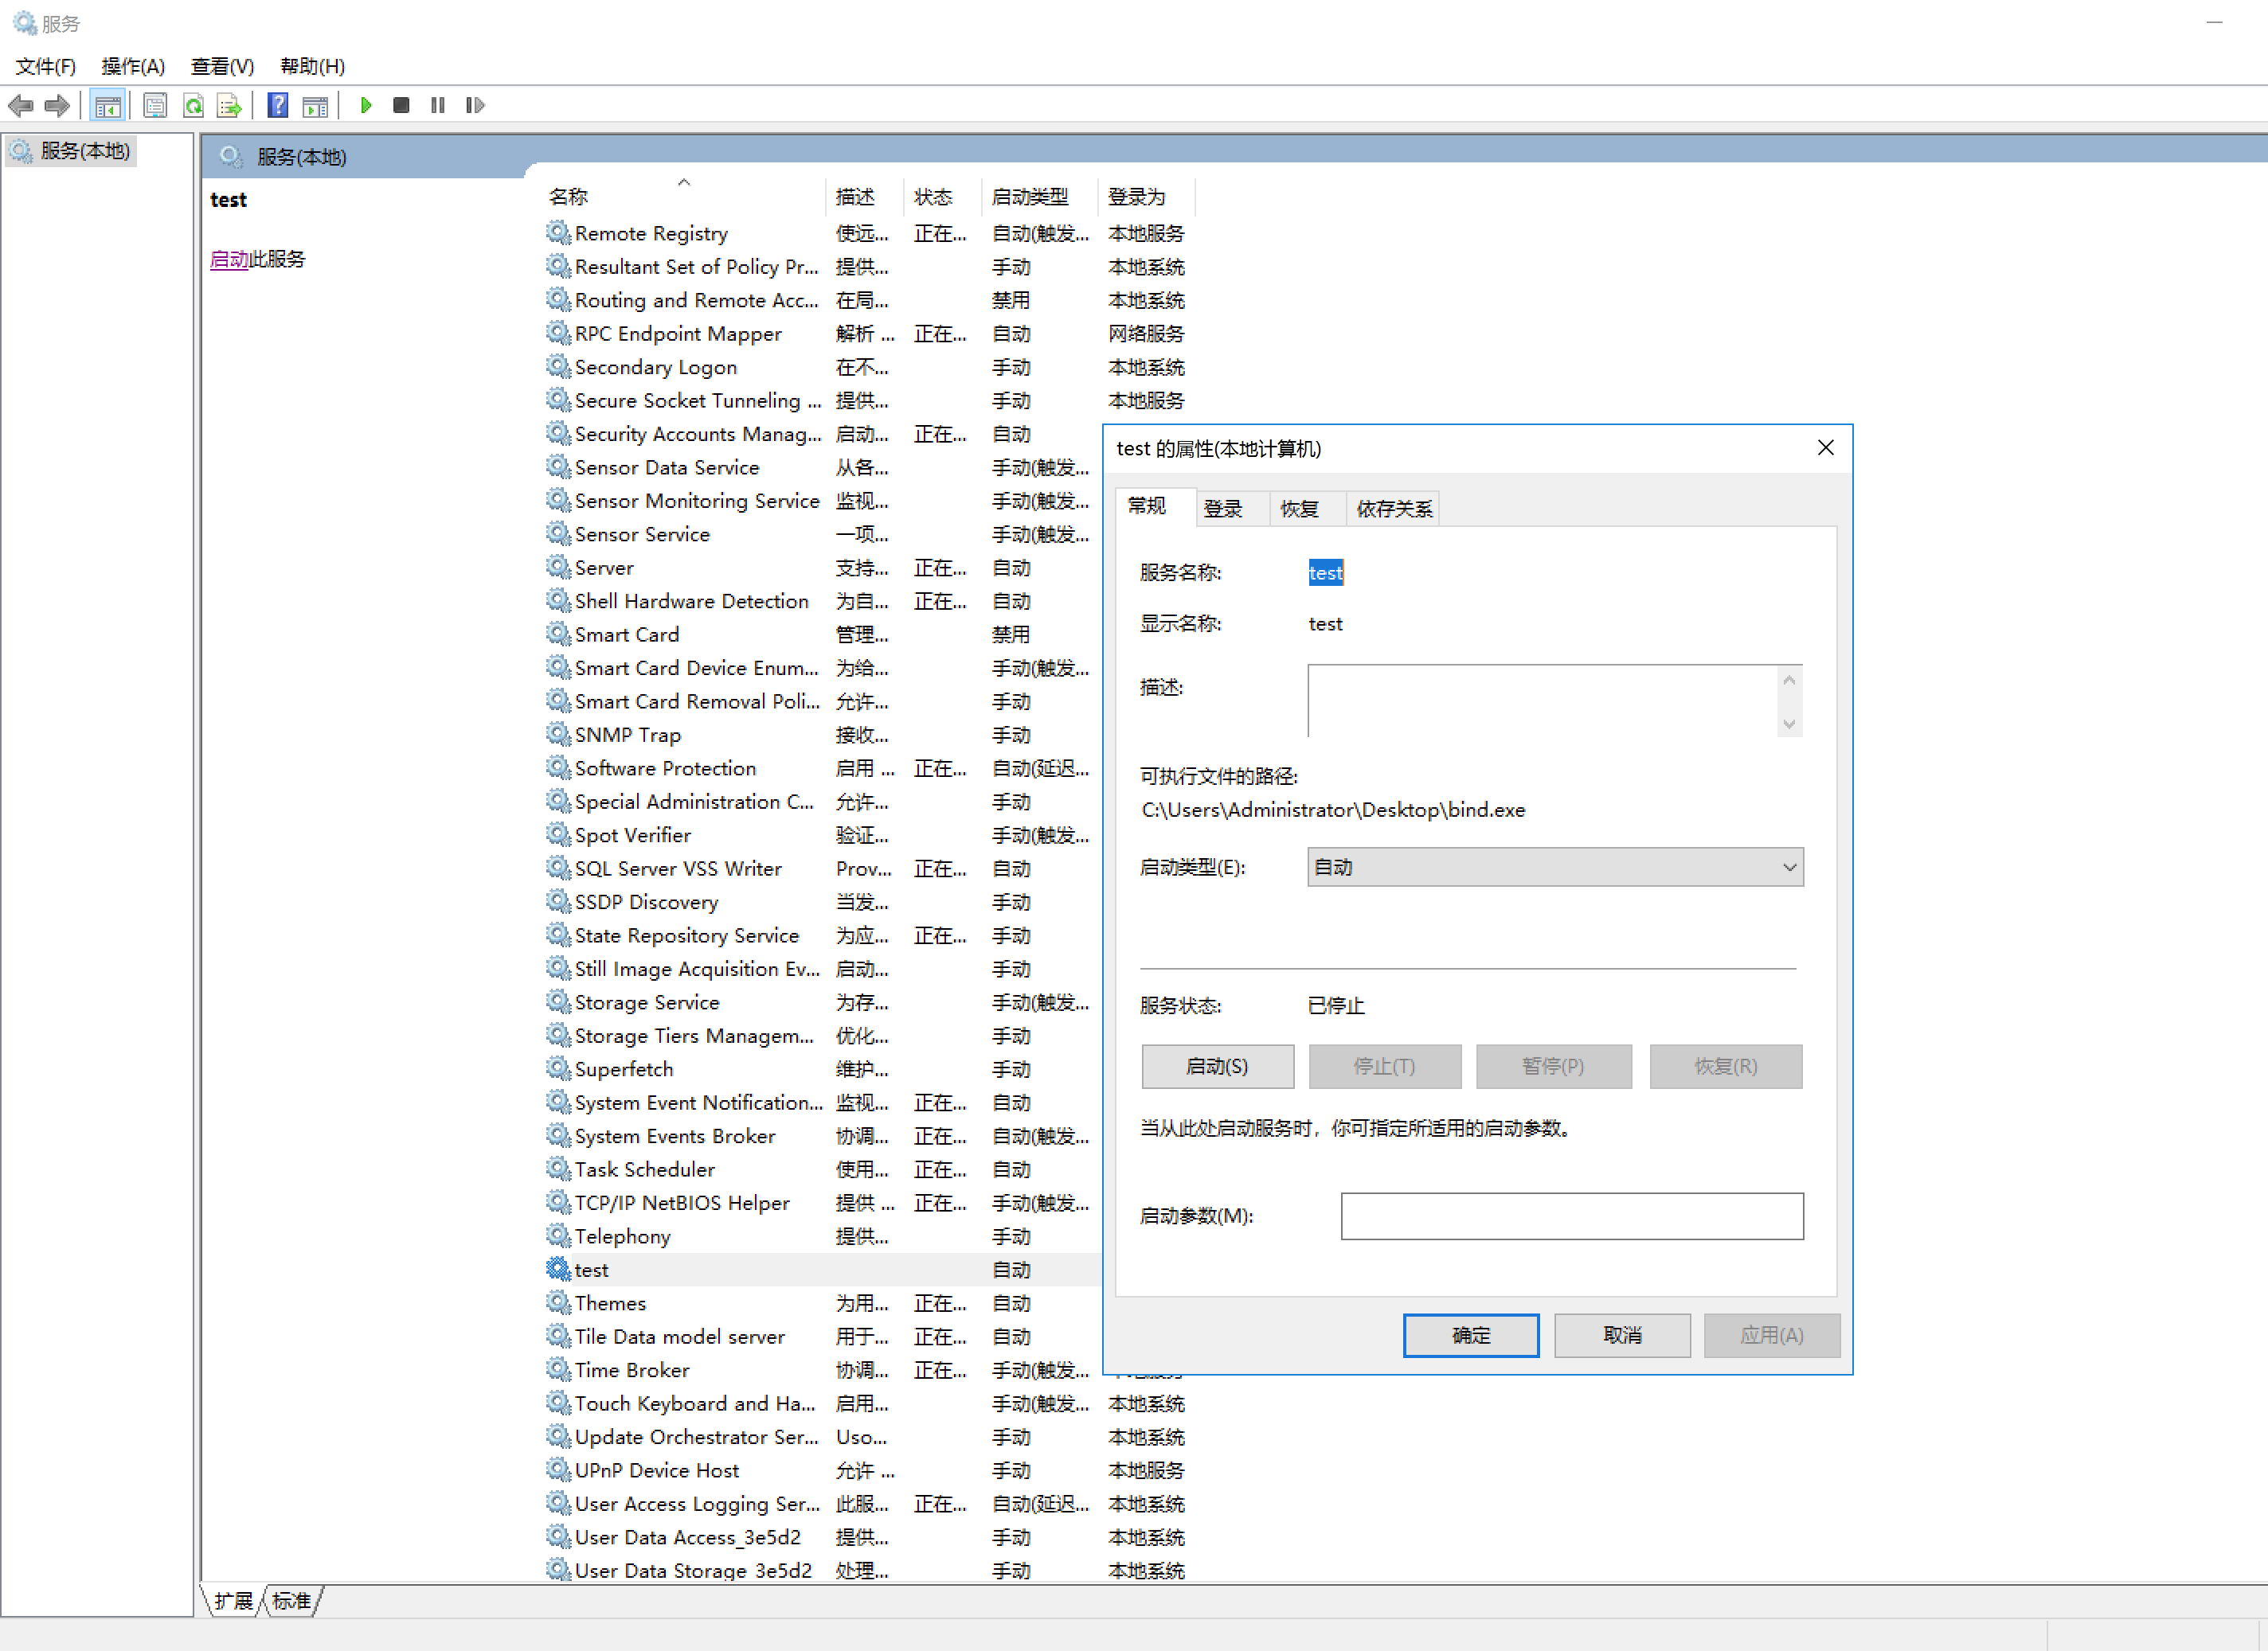Switch to the 标准 view tab
Screen dimensions: 2268x1651
pyautogui.click(x=291, y=1601)
